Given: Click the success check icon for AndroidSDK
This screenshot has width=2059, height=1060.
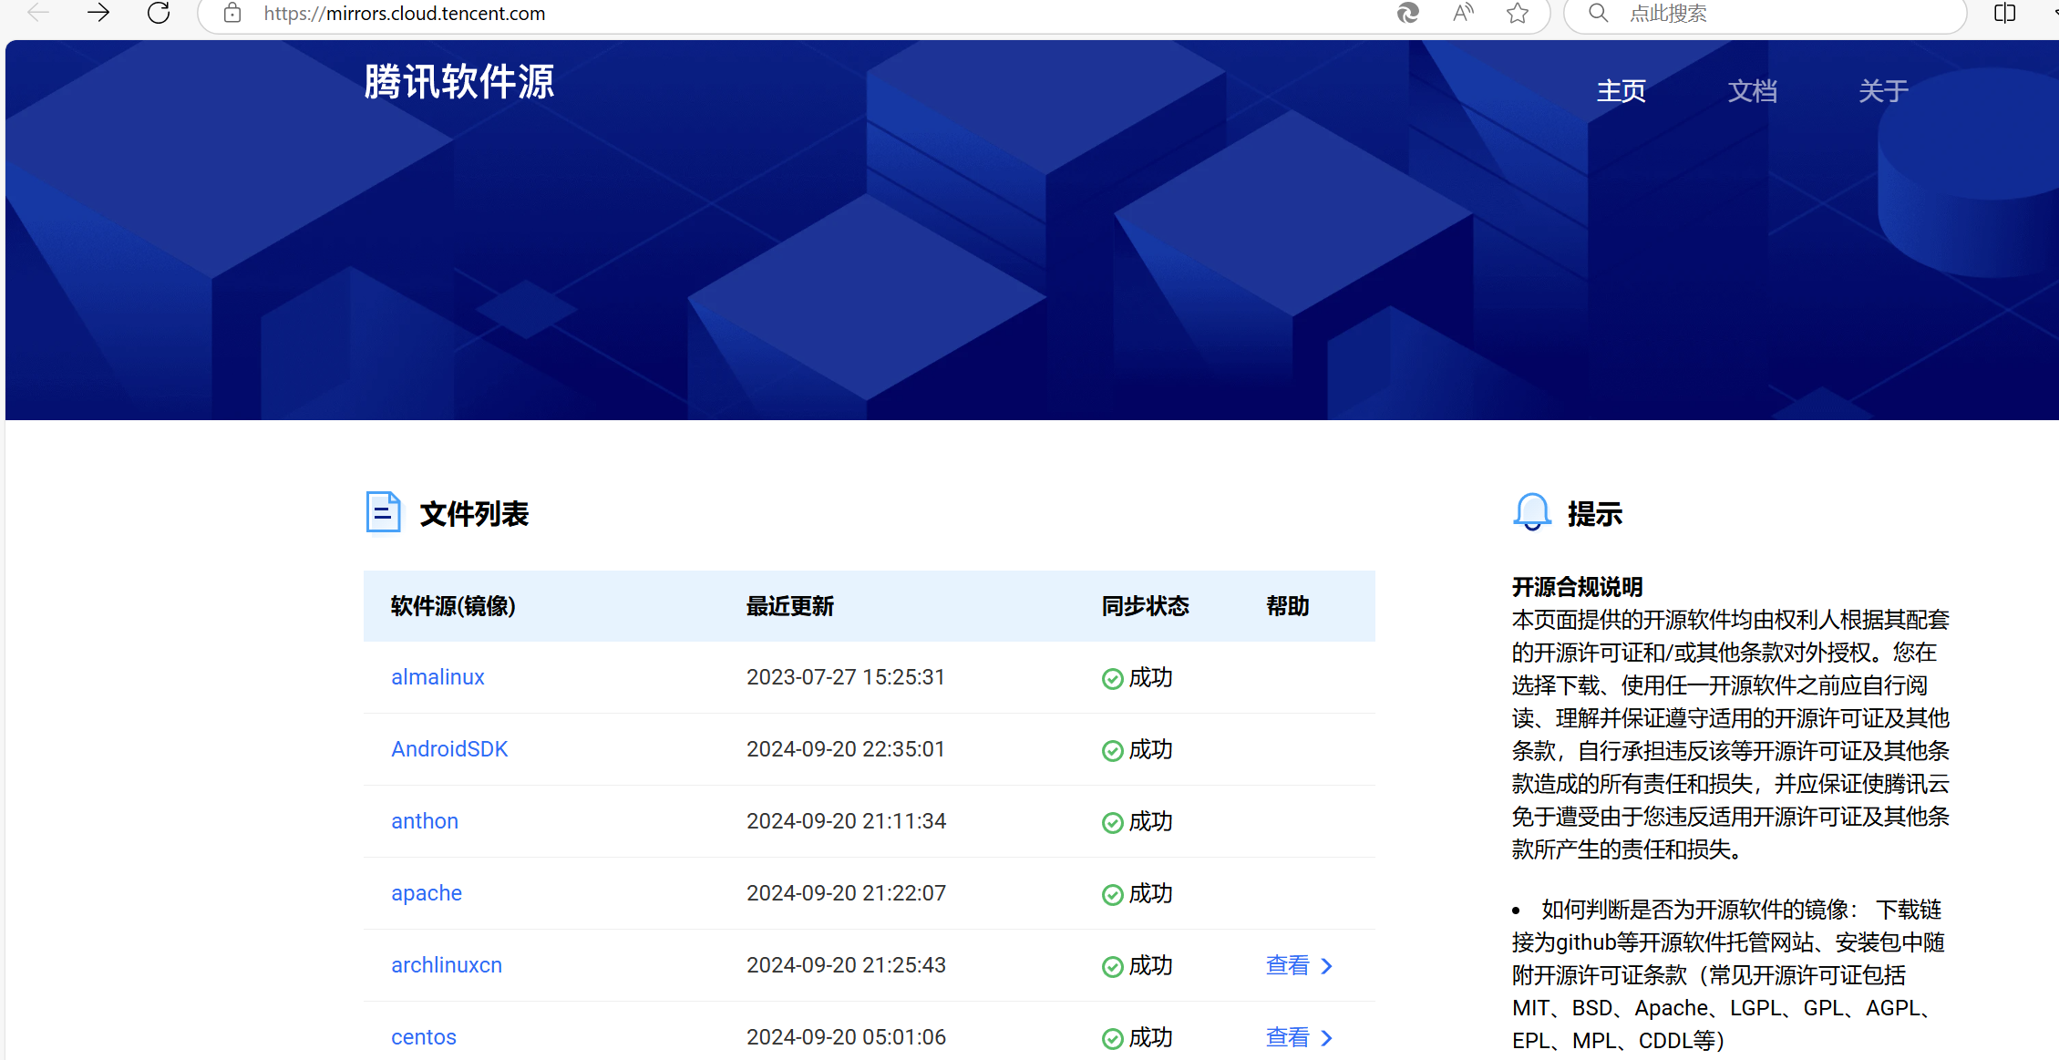Looking at the screenshot, I should [x=1112, y=751].
